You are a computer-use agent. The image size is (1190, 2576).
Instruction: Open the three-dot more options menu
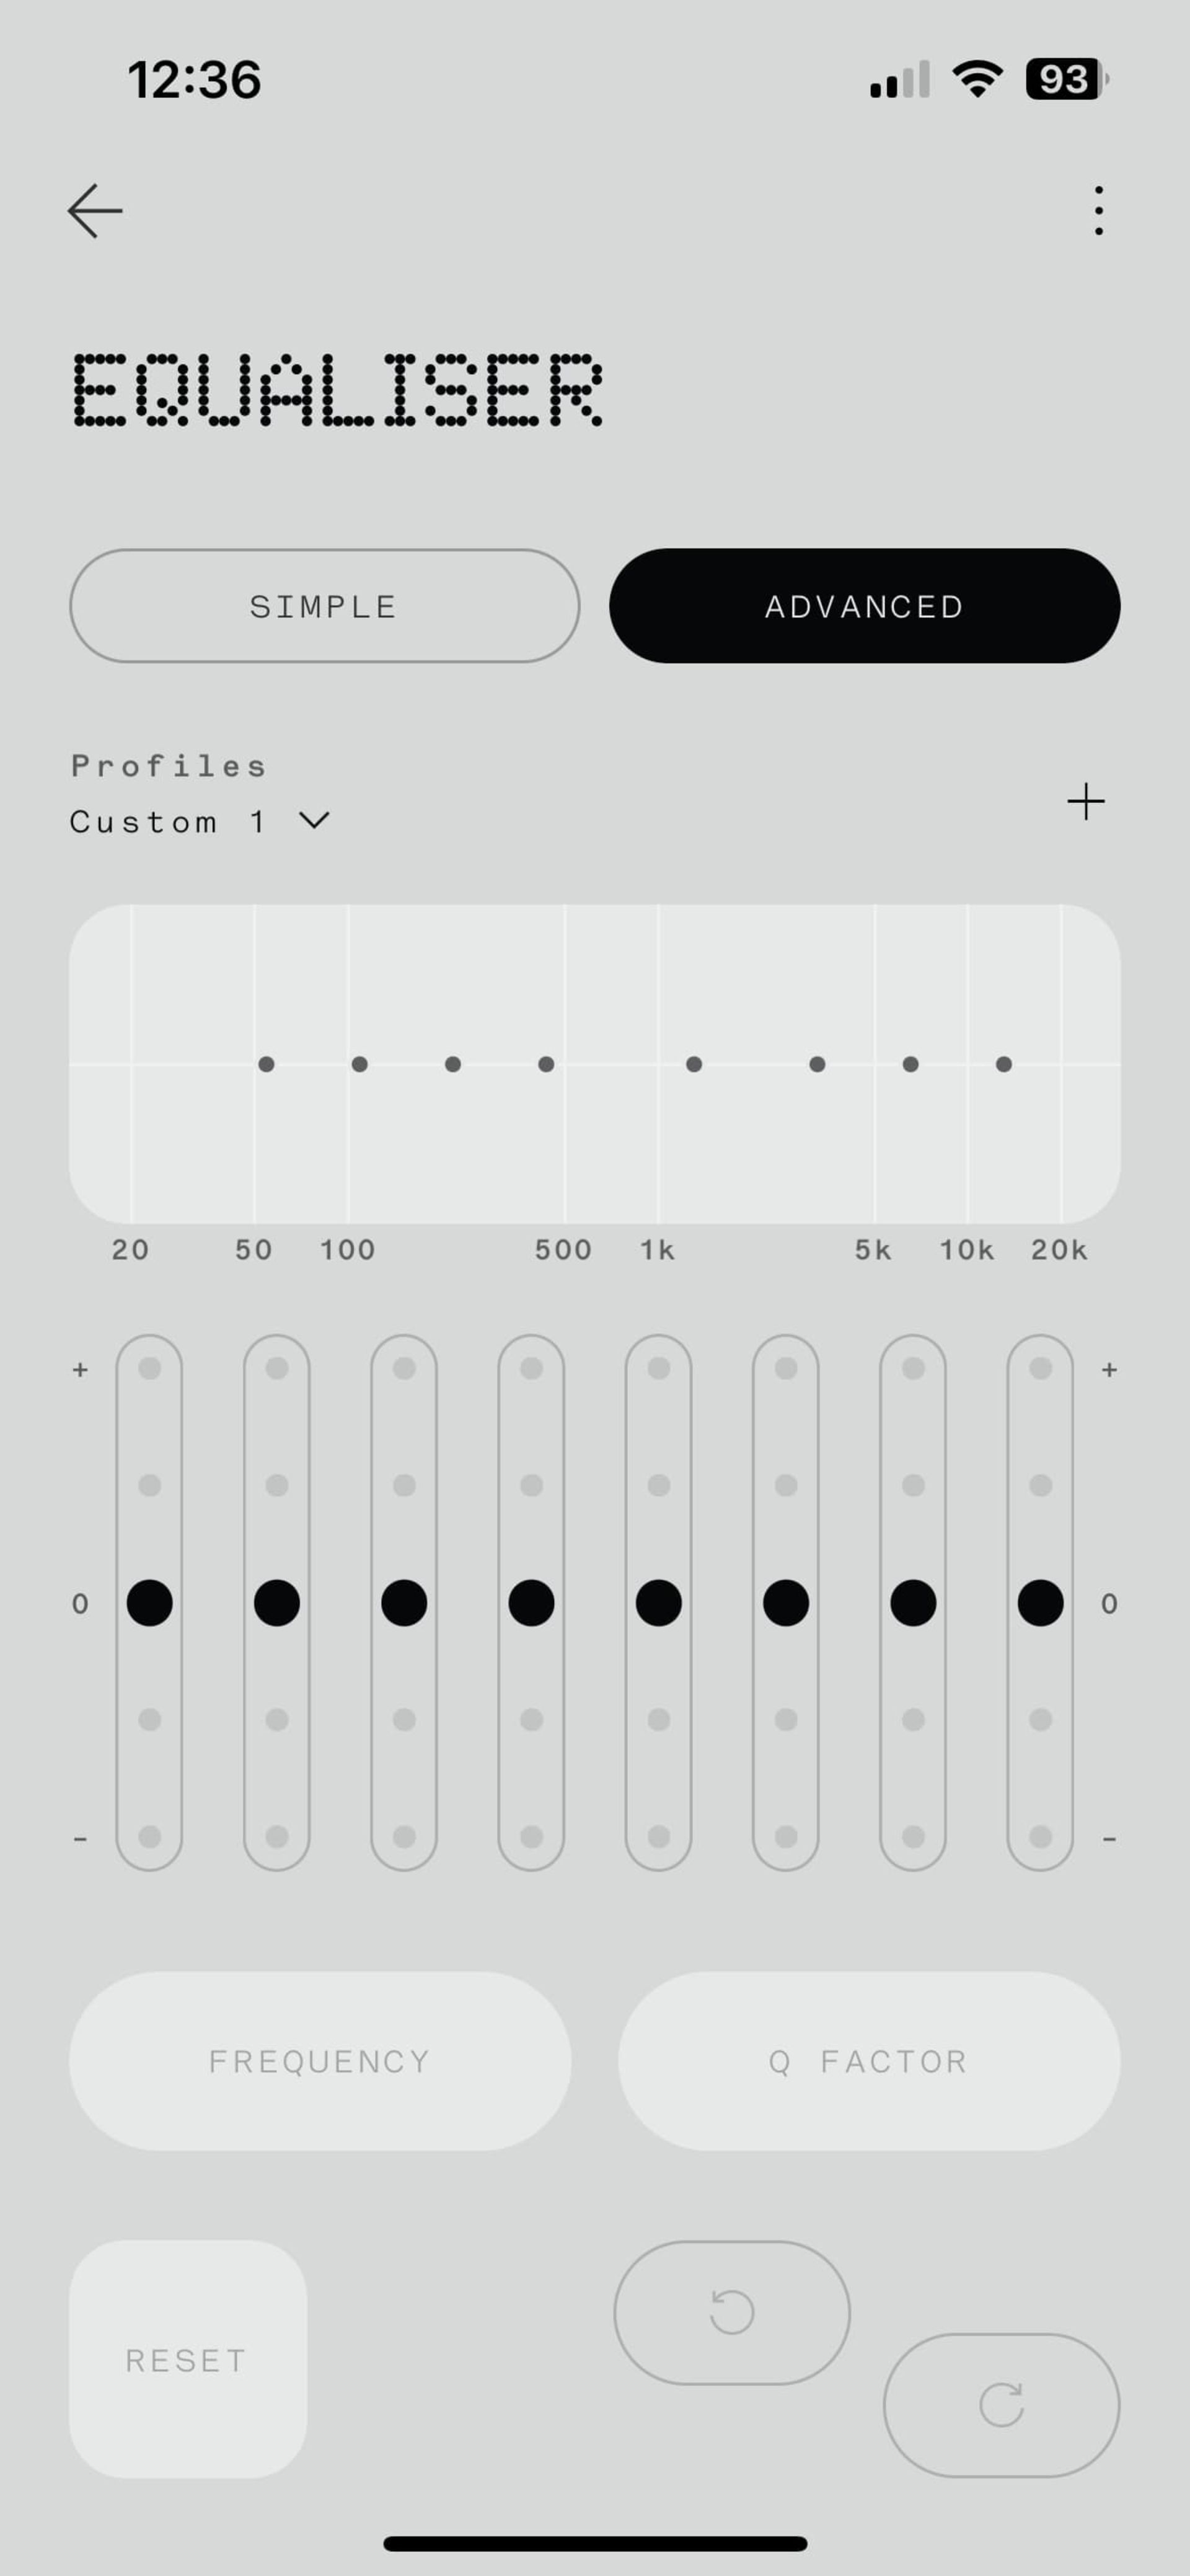tap(1098, 211)
